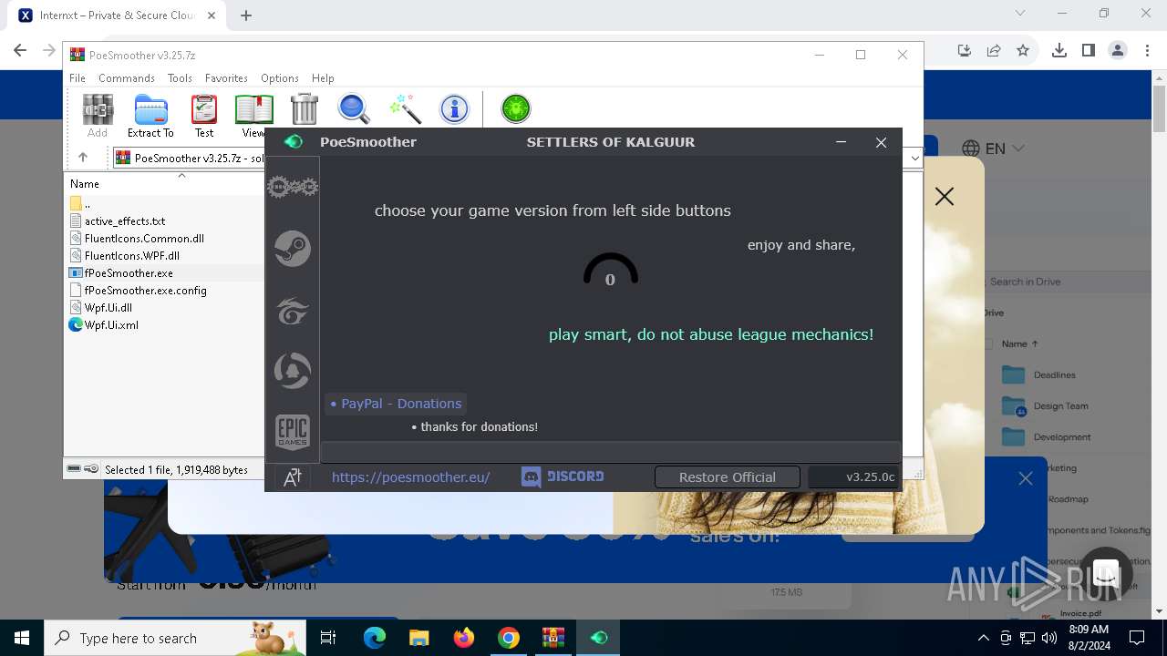Open the Options menu in WinRAR

[280, 78]
